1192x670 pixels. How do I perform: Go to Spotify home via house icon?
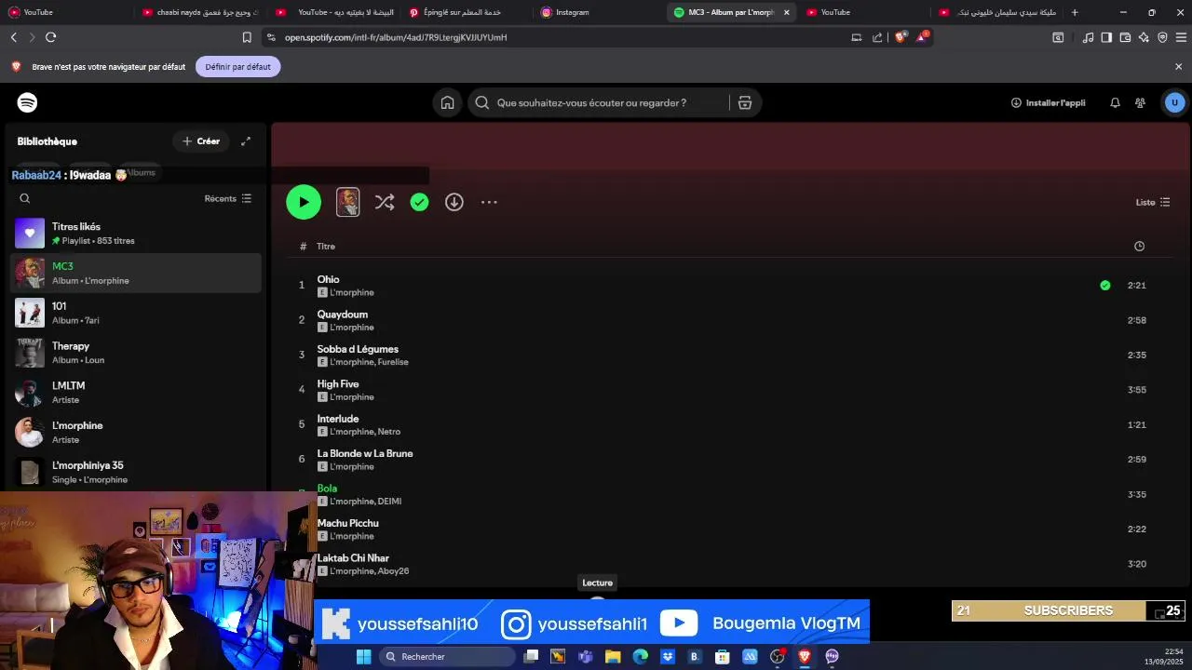coord(447,103)
